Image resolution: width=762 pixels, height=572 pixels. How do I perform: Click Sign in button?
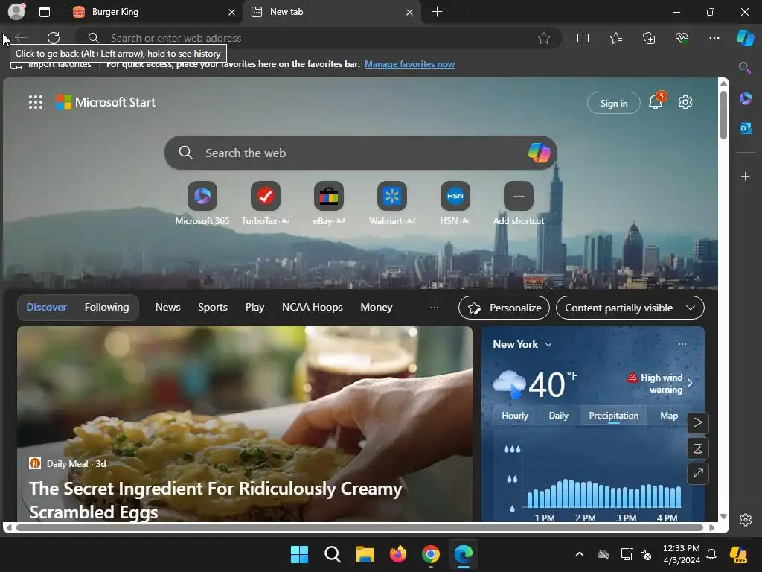614,103
